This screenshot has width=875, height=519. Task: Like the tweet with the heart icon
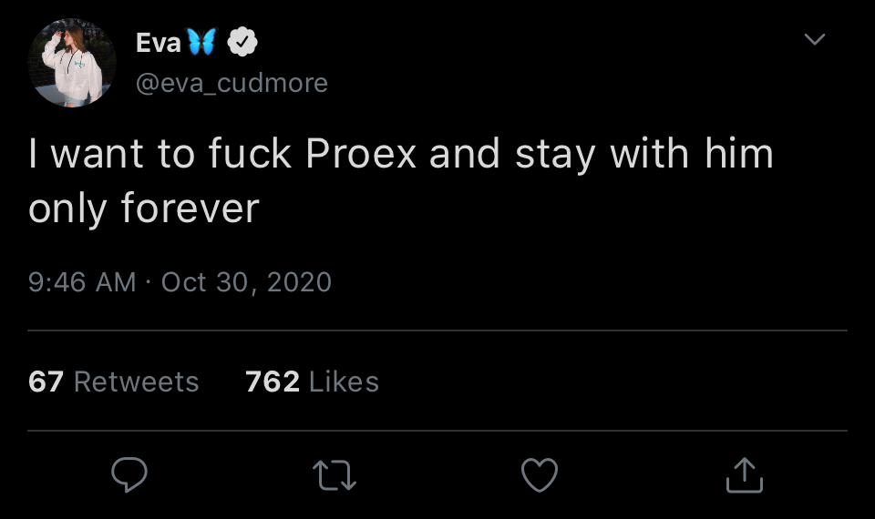tap(539, 474)
